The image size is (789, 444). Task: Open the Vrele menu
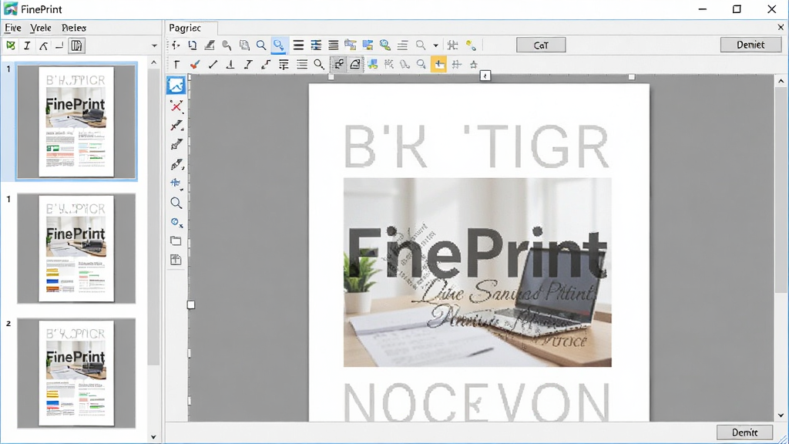40,28
